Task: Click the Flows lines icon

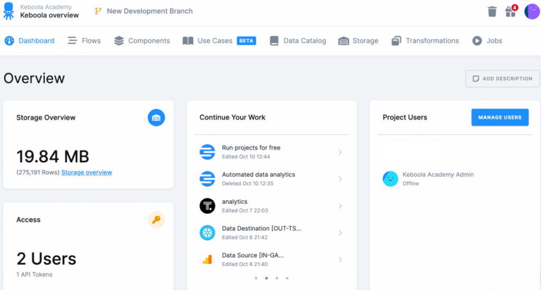Action: (x=72, y=41)
